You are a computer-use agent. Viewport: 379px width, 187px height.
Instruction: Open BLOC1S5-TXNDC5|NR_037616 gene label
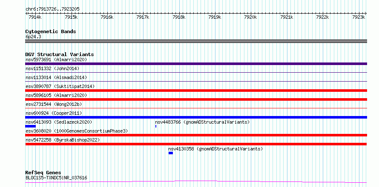pyautogui.click(x=56, y=178)
